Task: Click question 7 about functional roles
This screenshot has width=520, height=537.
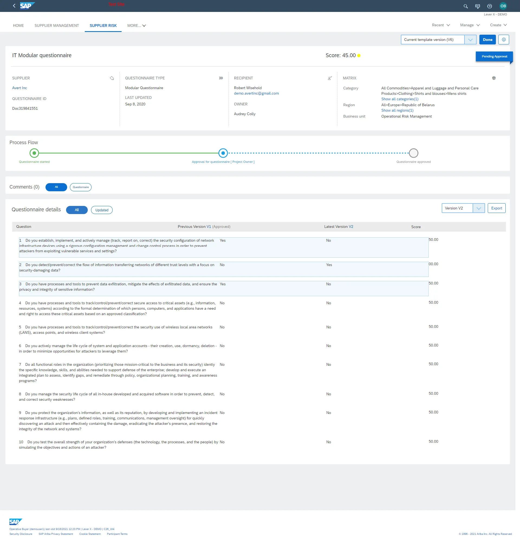Action: click(118, 373)
